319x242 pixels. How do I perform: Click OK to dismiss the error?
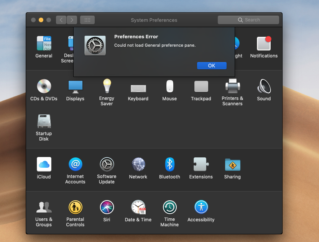tap(212, 65)
